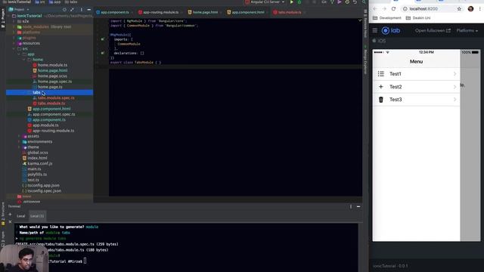This screenshot has height=272, width=484.
Task: Add a new terminal session with plus icon
Action: pos(10,215)
